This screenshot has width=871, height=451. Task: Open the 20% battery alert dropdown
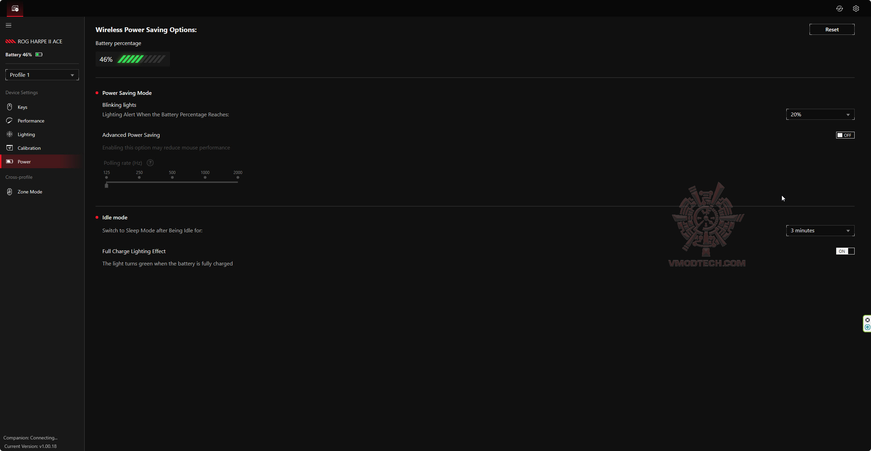(820, 115)
